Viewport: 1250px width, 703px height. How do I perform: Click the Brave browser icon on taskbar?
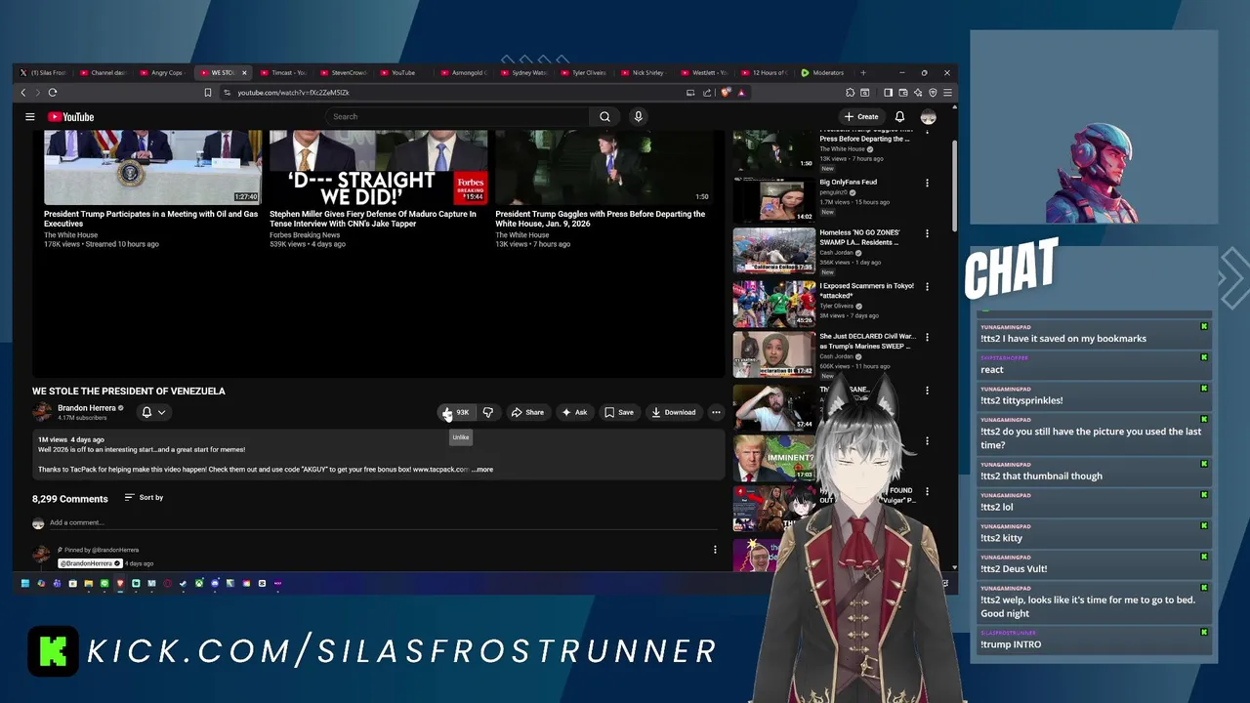120,584
